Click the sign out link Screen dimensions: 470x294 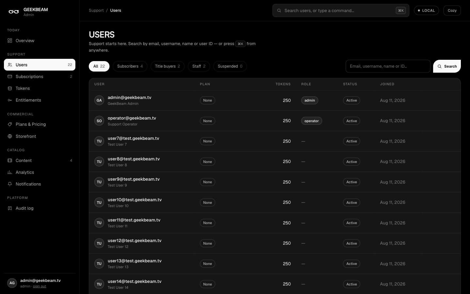click(x=39, y=286)
